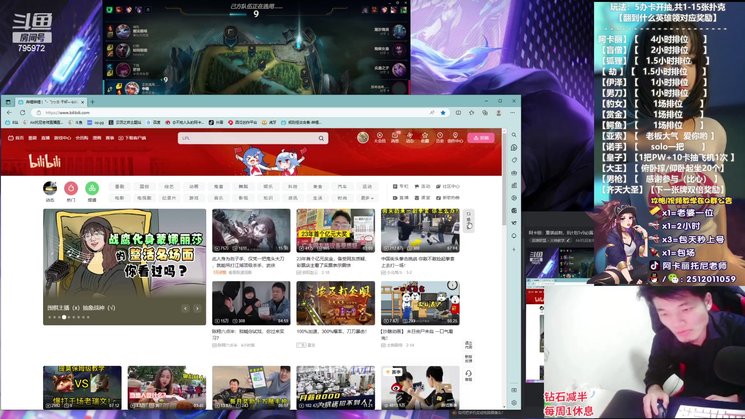Toggle Edge split screen icon
The height and width of the screenshot is (419, 745).
point(458,113)
